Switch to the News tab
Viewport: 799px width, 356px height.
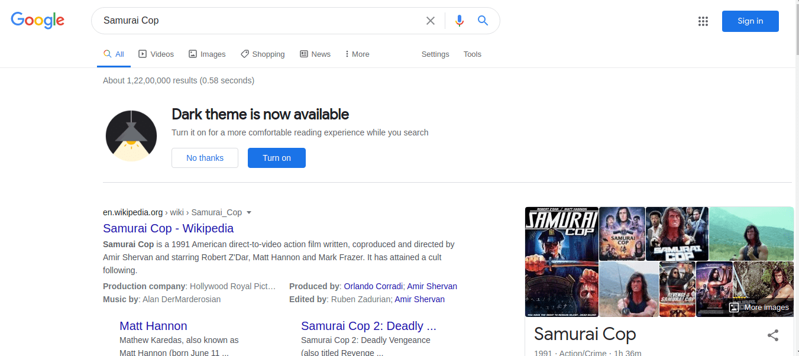coord(315,54)
